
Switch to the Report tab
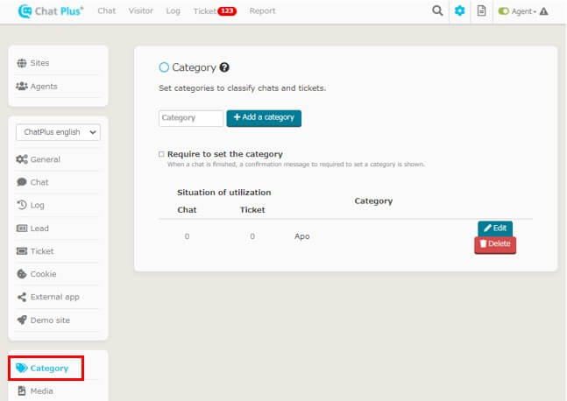click(262, 11)
